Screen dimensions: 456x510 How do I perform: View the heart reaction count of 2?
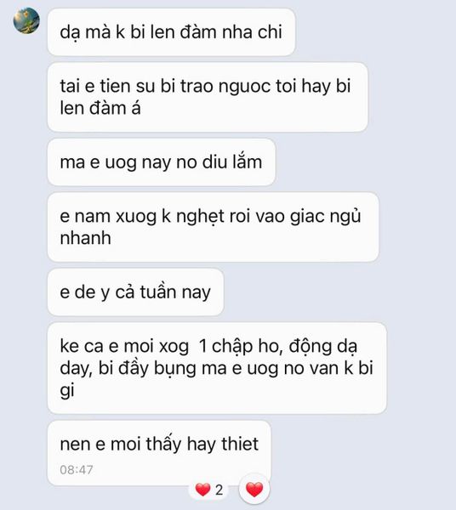(x=209, y=490)
